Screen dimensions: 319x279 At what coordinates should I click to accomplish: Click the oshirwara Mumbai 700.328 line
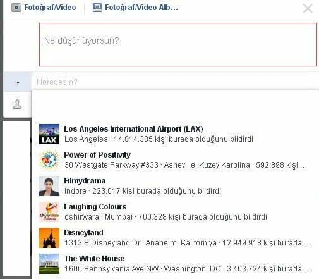click(x=166, y=217)
